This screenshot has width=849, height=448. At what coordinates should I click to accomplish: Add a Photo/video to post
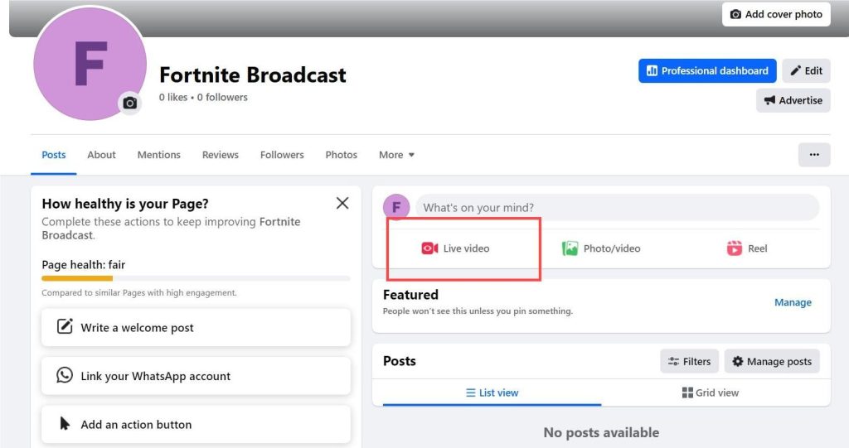[601, 248]
